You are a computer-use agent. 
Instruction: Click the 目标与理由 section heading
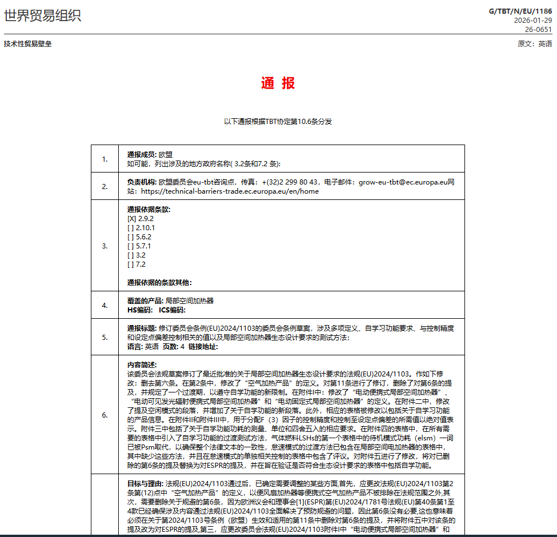coord(145,483)
